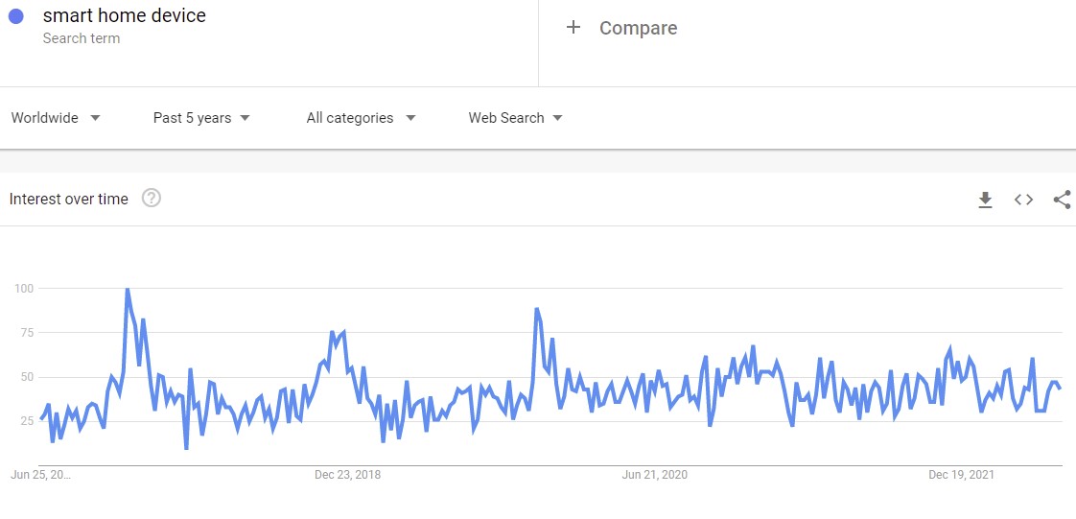Click the Dec 23, 2018 axis label
This screenshot has width=1076, height=519.
point(347,475)
